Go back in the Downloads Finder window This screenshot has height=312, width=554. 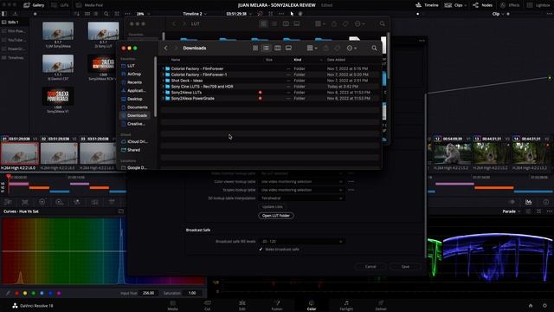coord(165,48)
